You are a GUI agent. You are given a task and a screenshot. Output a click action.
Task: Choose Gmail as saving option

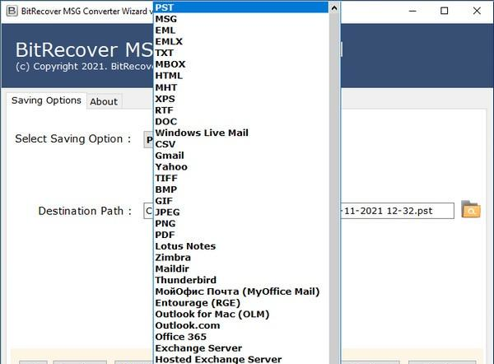pyautogui.click(x=241, y=156)
